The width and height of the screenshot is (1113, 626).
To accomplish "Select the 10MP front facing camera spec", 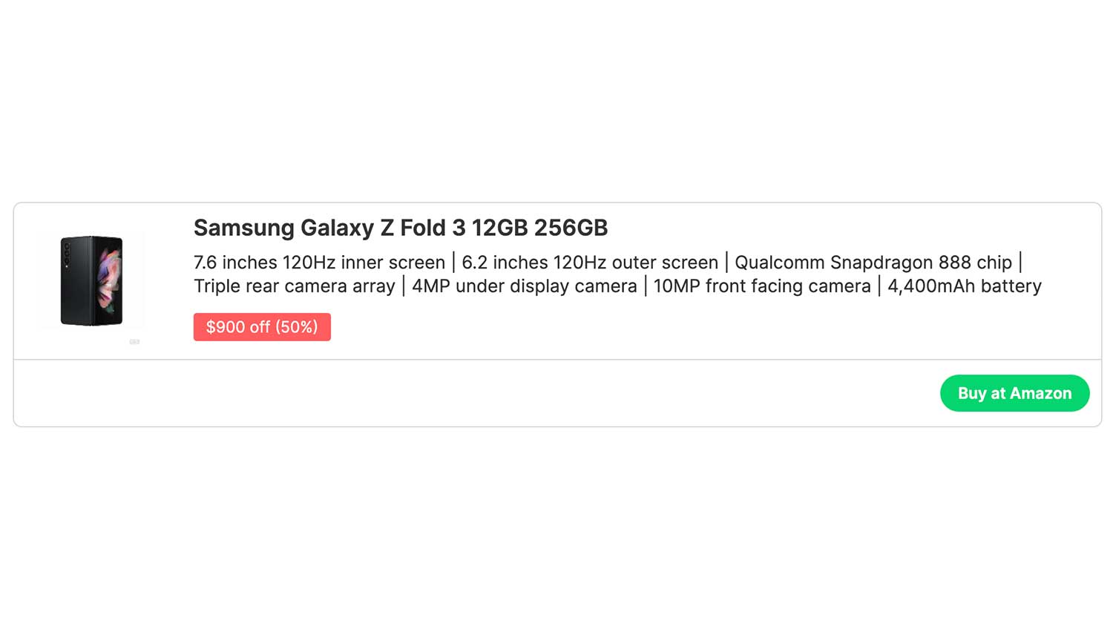I will click(x=761, y=286).
